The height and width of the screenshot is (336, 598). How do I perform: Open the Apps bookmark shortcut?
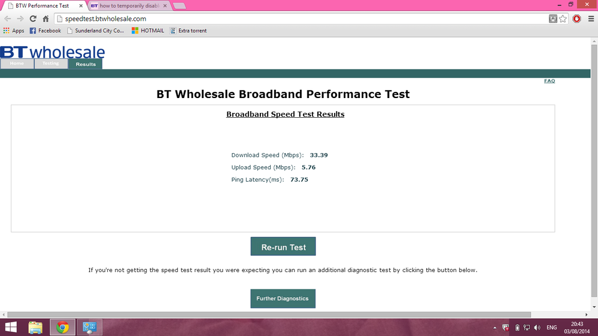pos(14,30)
